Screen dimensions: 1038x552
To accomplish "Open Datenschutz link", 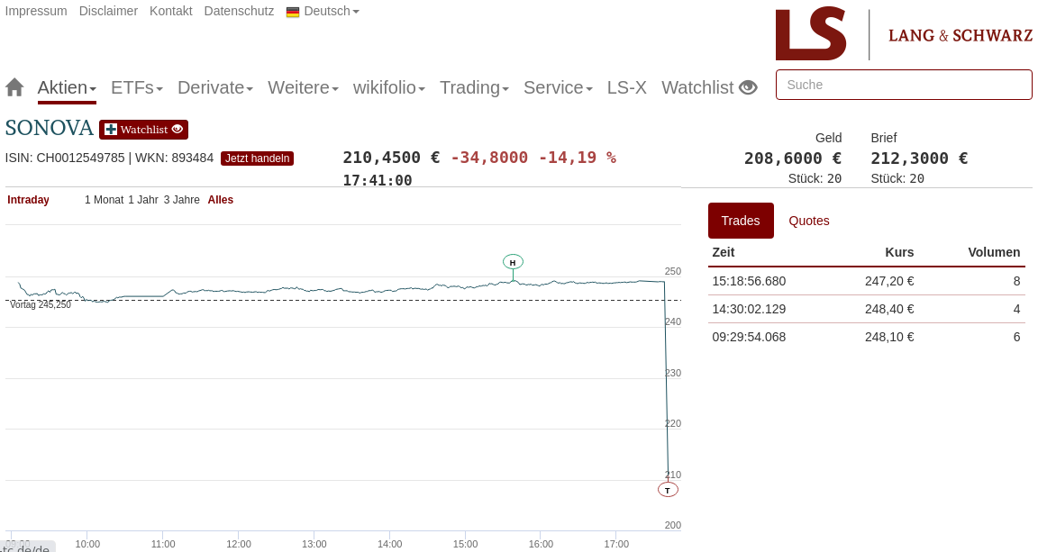I will [239, 11].
